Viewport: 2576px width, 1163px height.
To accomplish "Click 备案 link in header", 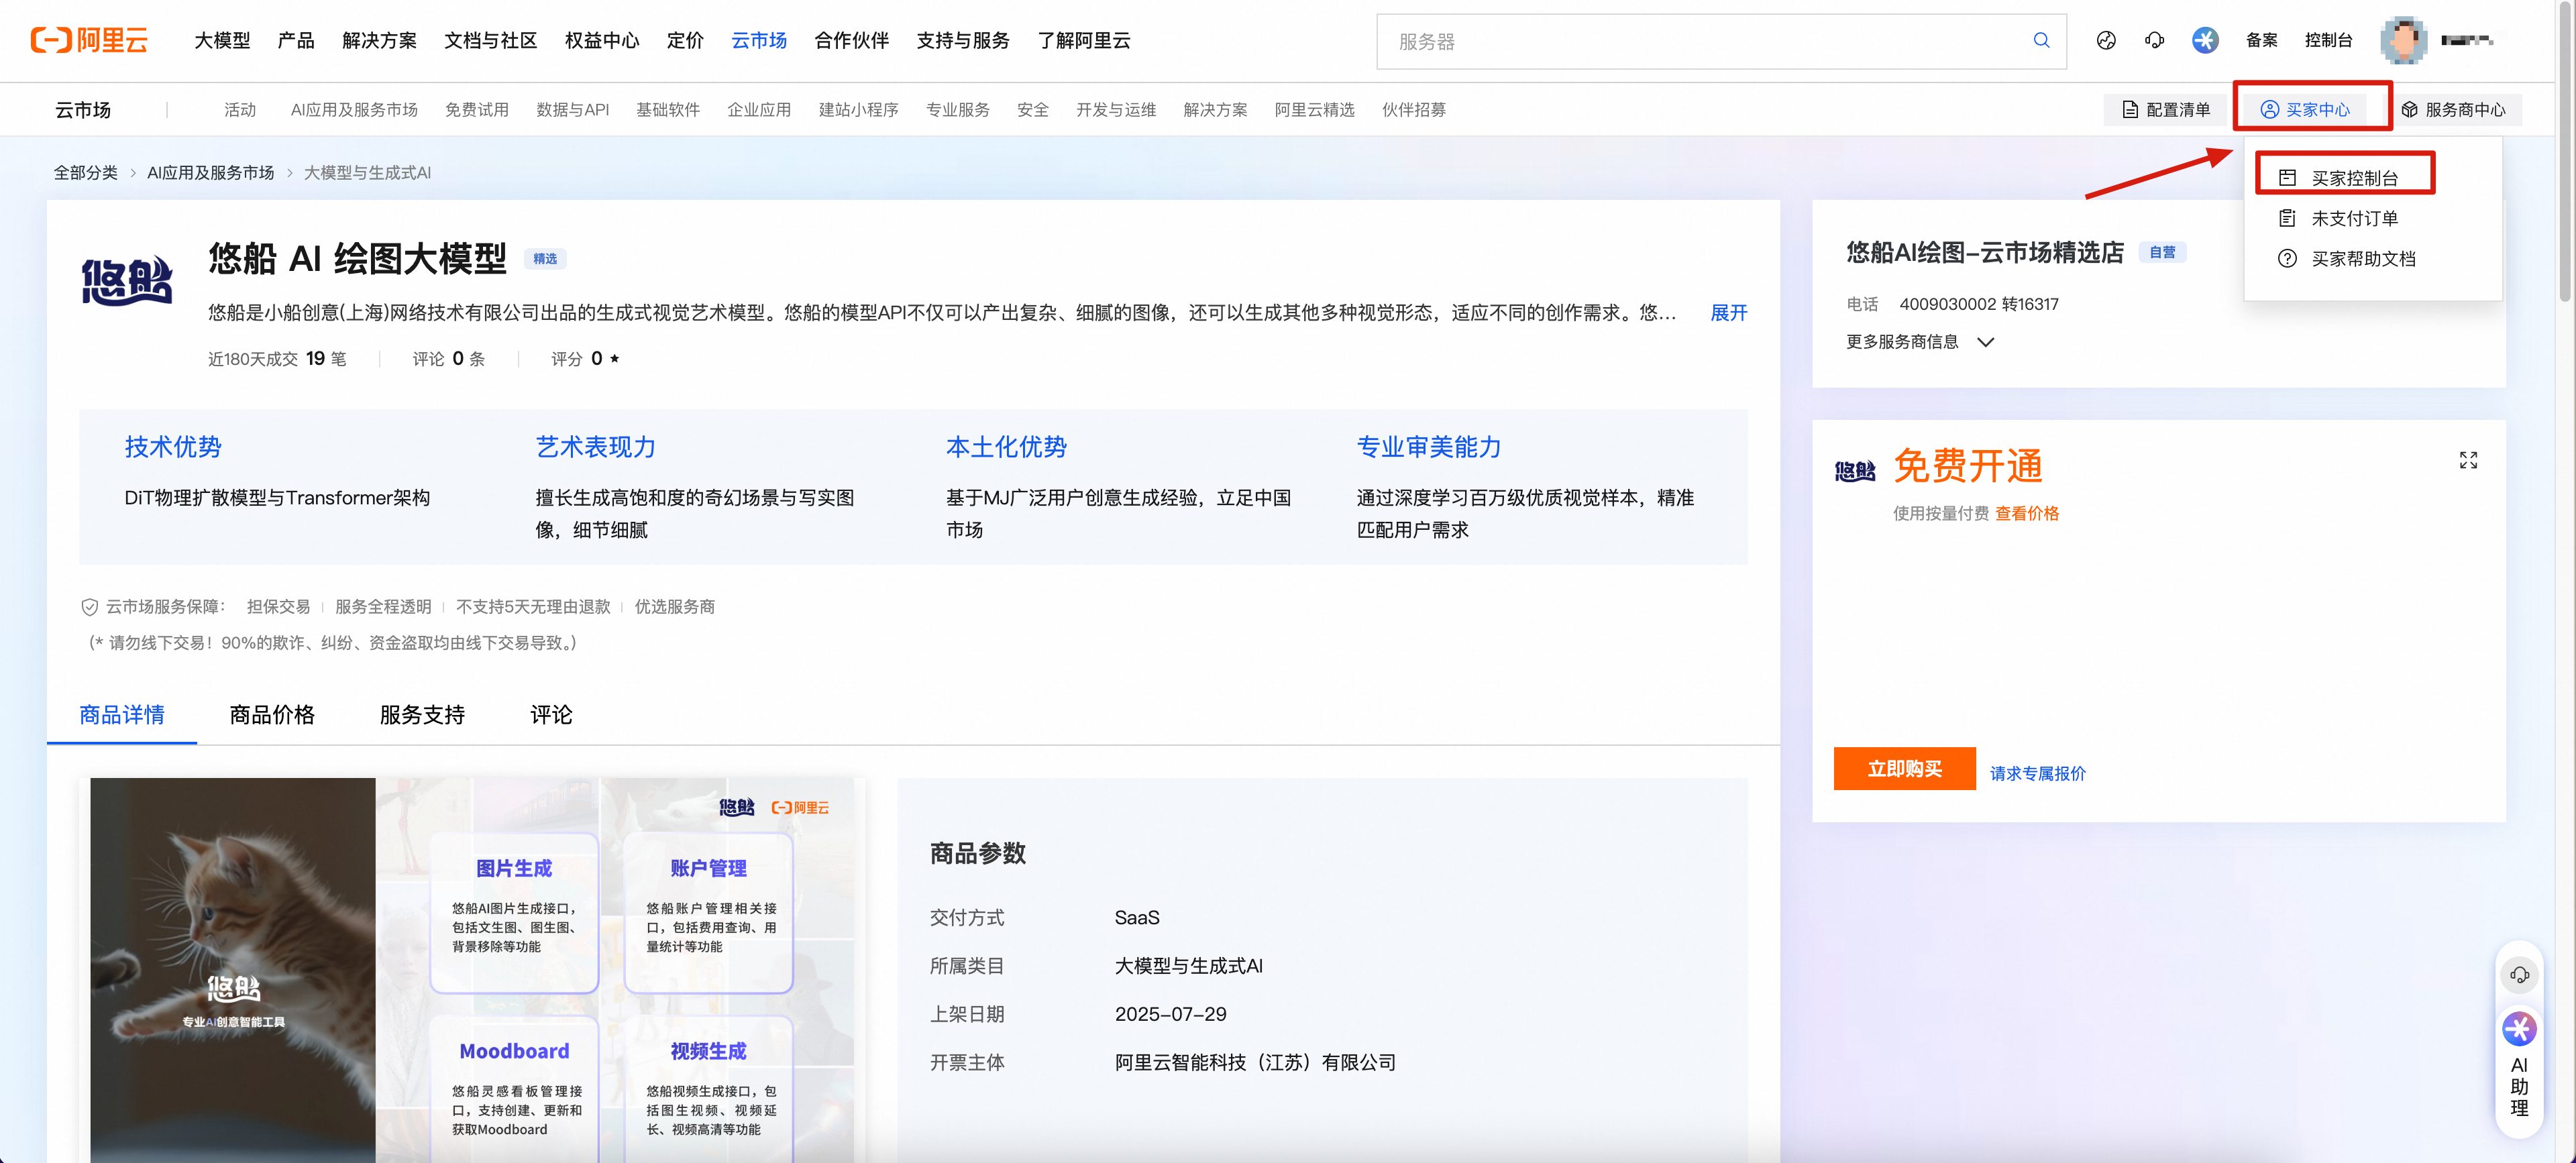I will [2261, 40].
